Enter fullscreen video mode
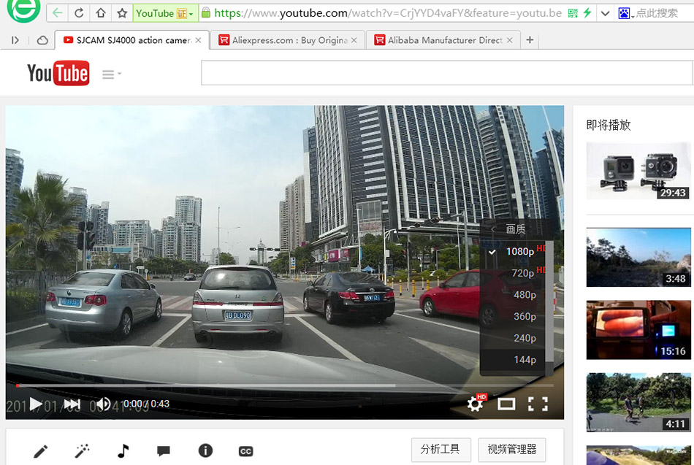 click(x=538, y=404)
